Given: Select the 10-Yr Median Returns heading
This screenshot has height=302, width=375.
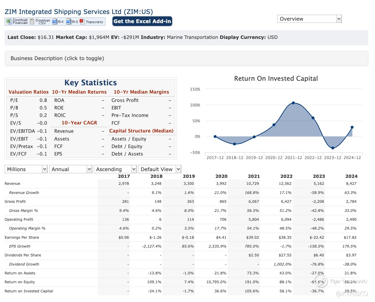Looking at the screenshot, I should [x=79, y=92].
